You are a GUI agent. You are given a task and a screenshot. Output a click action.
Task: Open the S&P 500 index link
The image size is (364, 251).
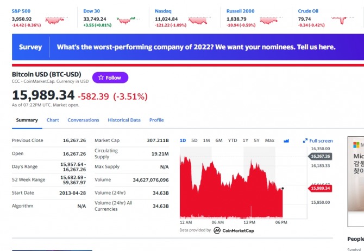pyautogui.click(x=21, y=11)
